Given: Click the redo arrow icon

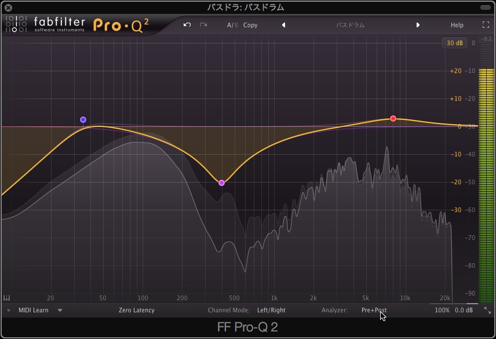Looking at the screenshot, I should point(203,25).
